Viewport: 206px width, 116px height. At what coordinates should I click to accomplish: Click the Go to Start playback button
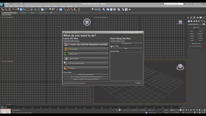(183, 110)
